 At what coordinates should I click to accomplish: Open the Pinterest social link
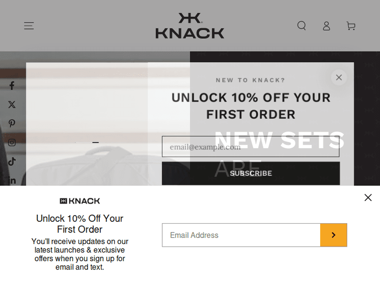coord(12,123)
